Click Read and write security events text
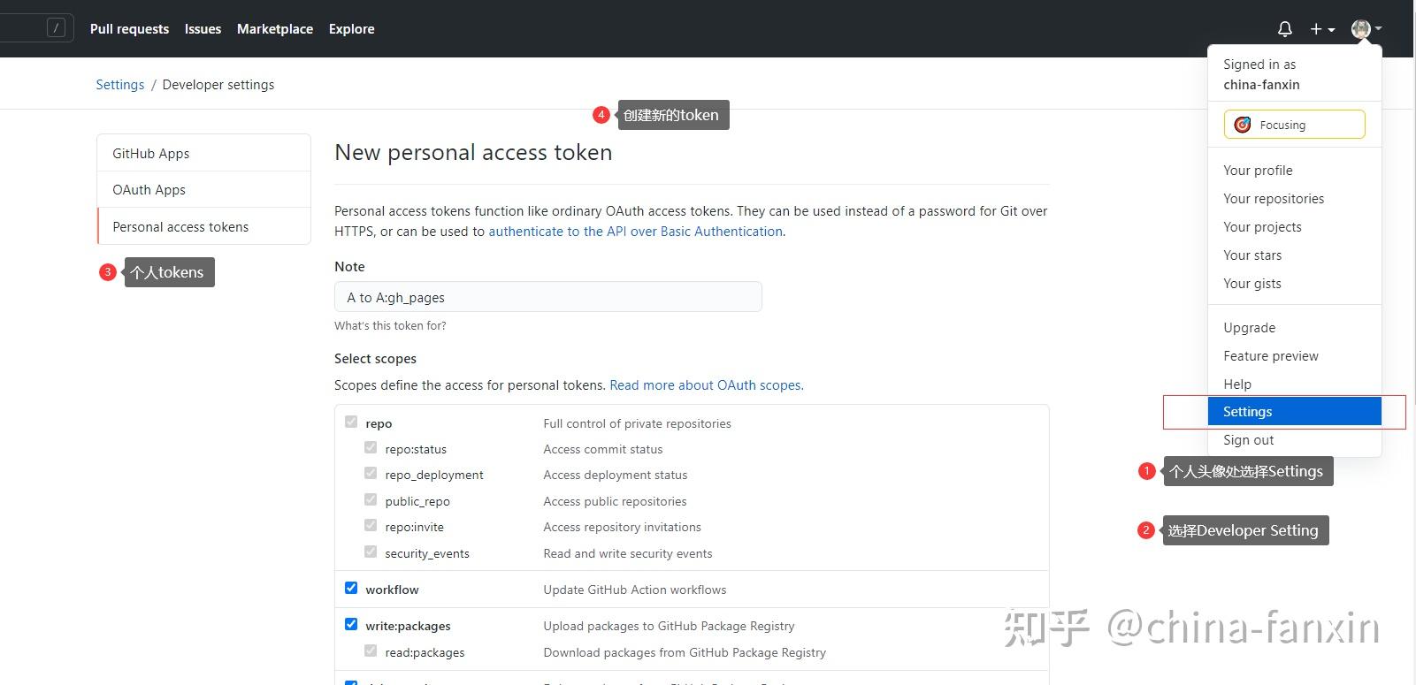1416x685 pixels. tap(628, 554)
